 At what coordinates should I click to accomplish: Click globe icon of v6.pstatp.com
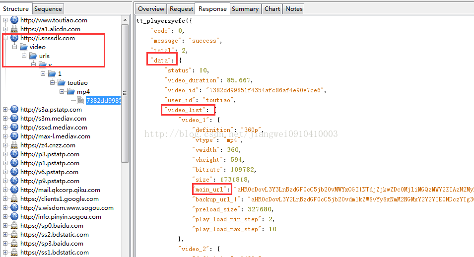tap(14, 172)
